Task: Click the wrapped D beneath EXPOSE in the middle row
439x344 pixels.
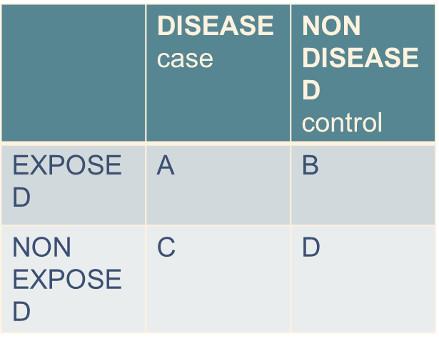Action: tap(21, 198)
